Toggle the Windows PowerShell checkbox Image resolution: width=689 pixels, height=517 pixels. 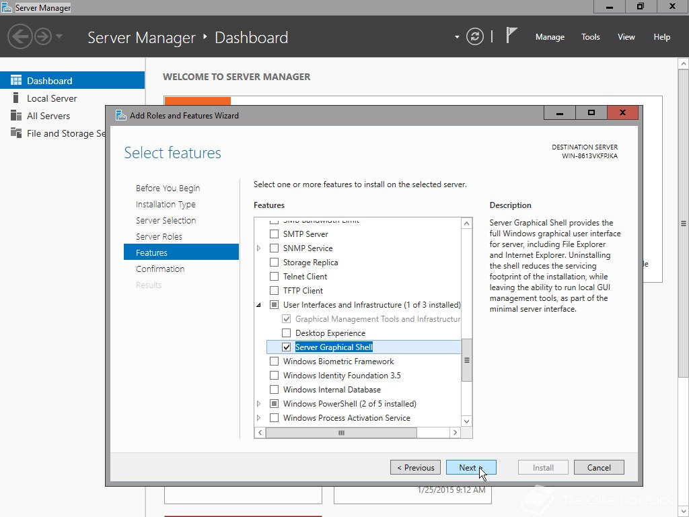coord(274,403)
